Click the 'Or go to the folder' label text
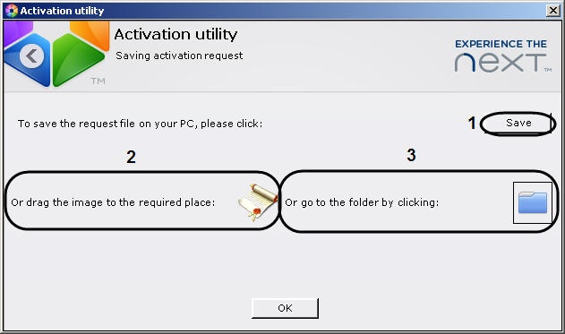Viewport: 565px width, 334px height. click(362, 202)
